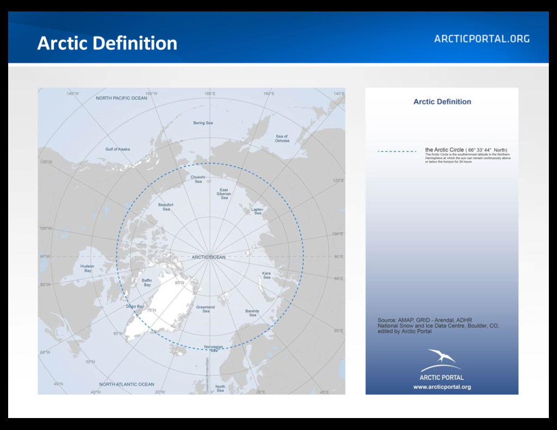557x430 pixels.
Task: Click the North Sea label
Action: [220, 389]
